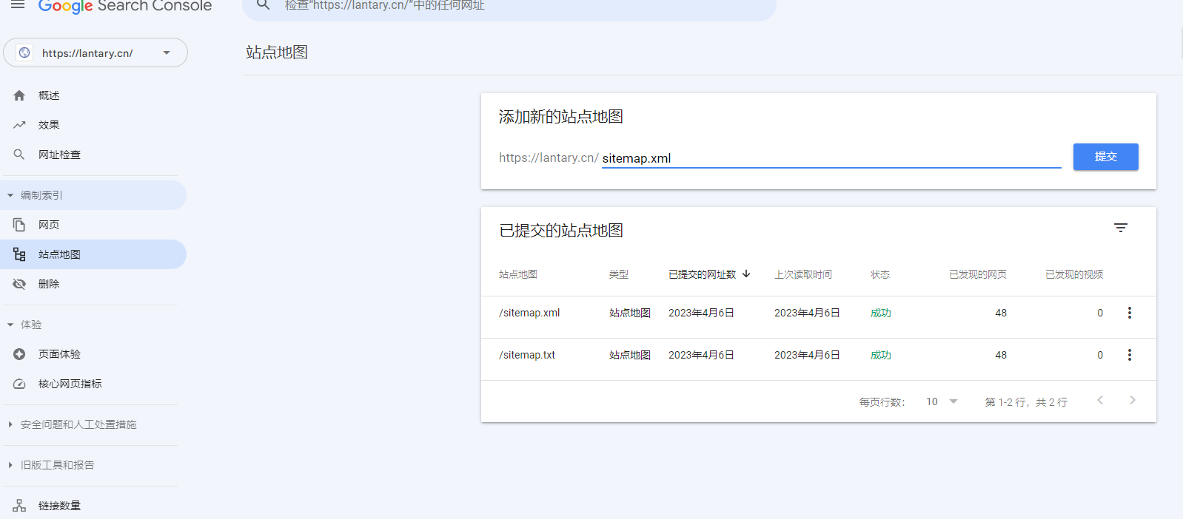
Task: Collapse the 体验 section
Action: (31, 325)
